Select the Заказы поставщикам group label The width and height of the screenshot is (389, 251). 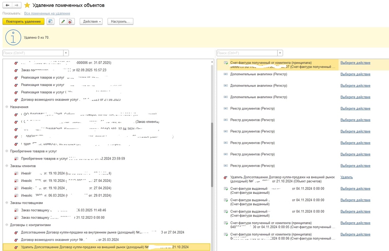(27, 203)
